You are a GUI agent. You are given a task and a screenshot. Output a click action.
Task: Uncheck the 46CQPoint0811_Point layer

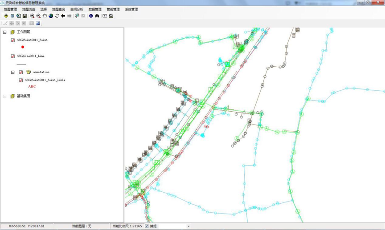13,40
